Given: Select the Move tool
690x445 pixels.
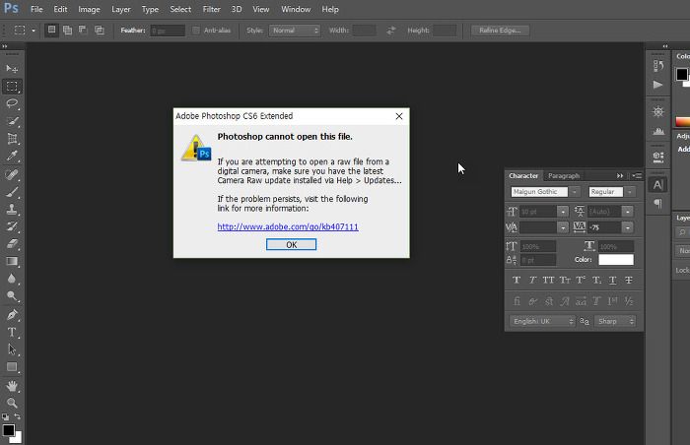Looking at the screenshot, I should click(x=12, y=69).
